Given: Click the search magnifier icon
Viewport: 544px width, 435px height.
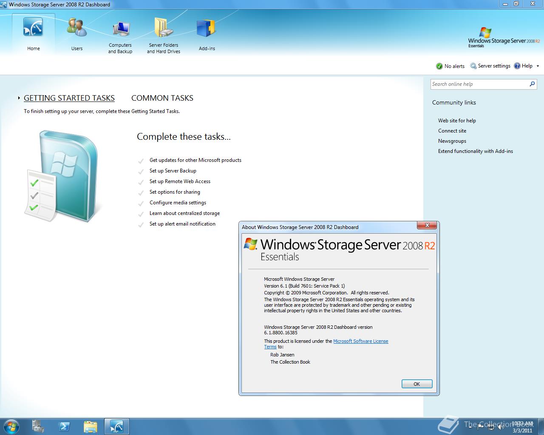Looking at the screenshot, I should (x=532, y=84).
